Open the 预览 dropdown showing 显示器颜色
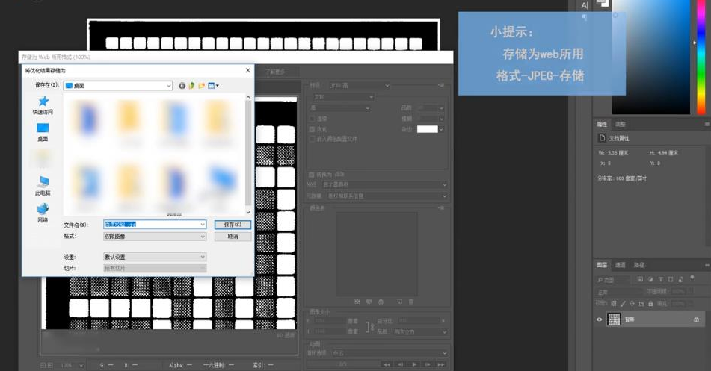The width and height of the screenshot is (711, 371). 384,185
